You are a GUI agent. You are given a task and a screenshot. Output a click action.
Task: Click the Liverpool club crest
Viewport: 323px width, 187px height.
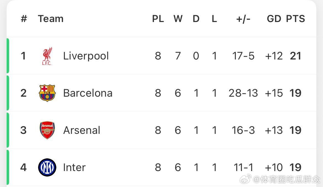tap(47, 56)
